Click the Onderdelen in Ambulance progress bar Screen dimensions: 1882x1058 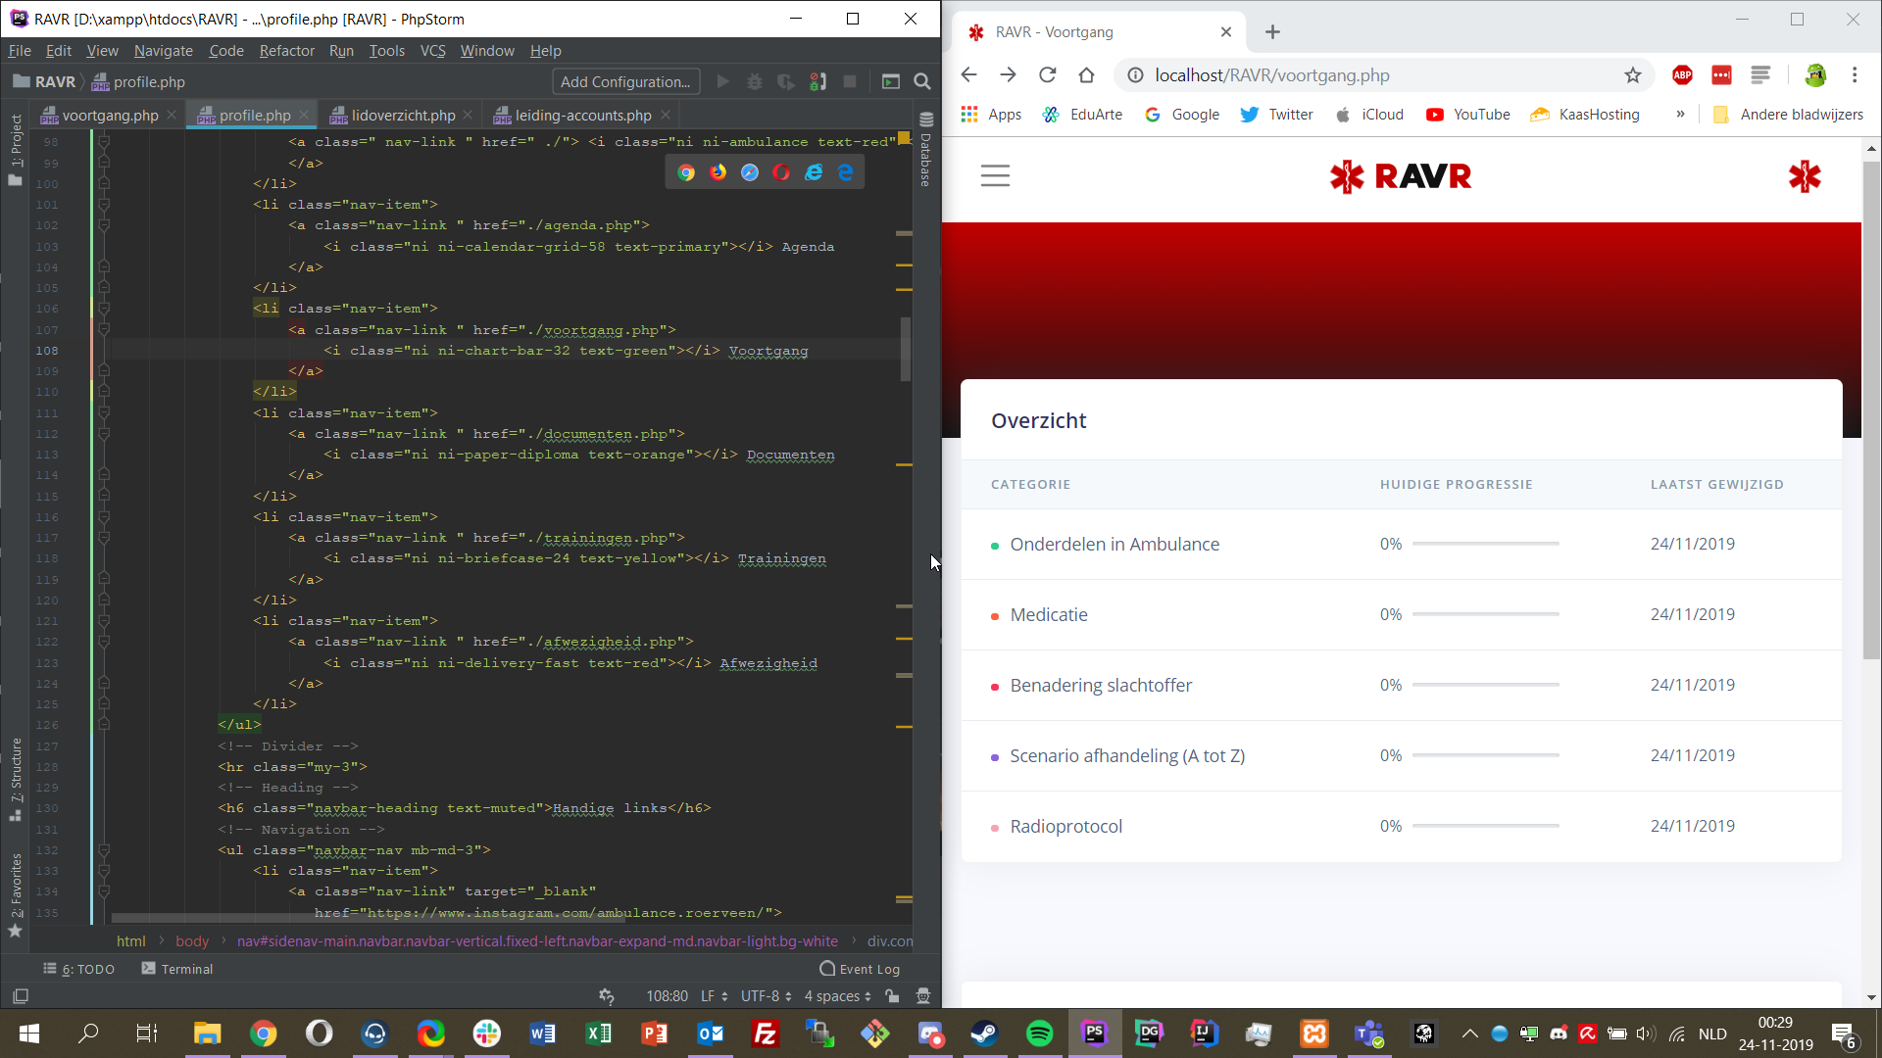click(1485, 544)
